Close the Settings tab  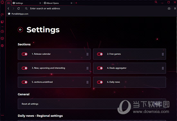[x=40, y=3]
